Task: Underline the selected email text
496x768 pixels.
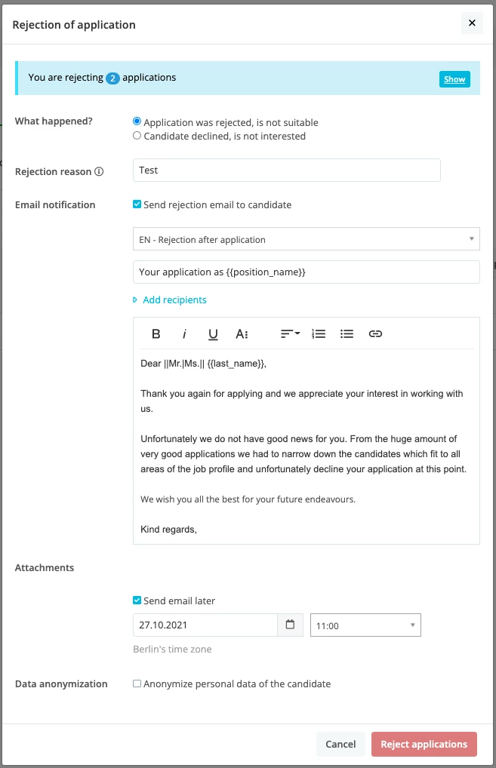Action: coord(213,334)
